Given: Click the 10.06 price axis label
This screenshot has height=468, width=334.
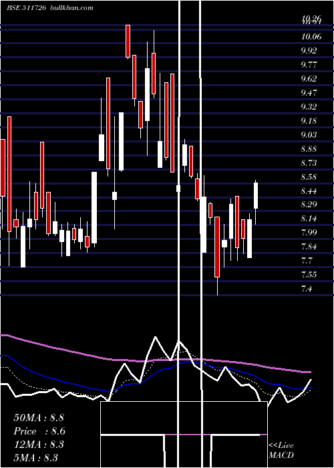Looking at the screenshot, I should (311, 36).
